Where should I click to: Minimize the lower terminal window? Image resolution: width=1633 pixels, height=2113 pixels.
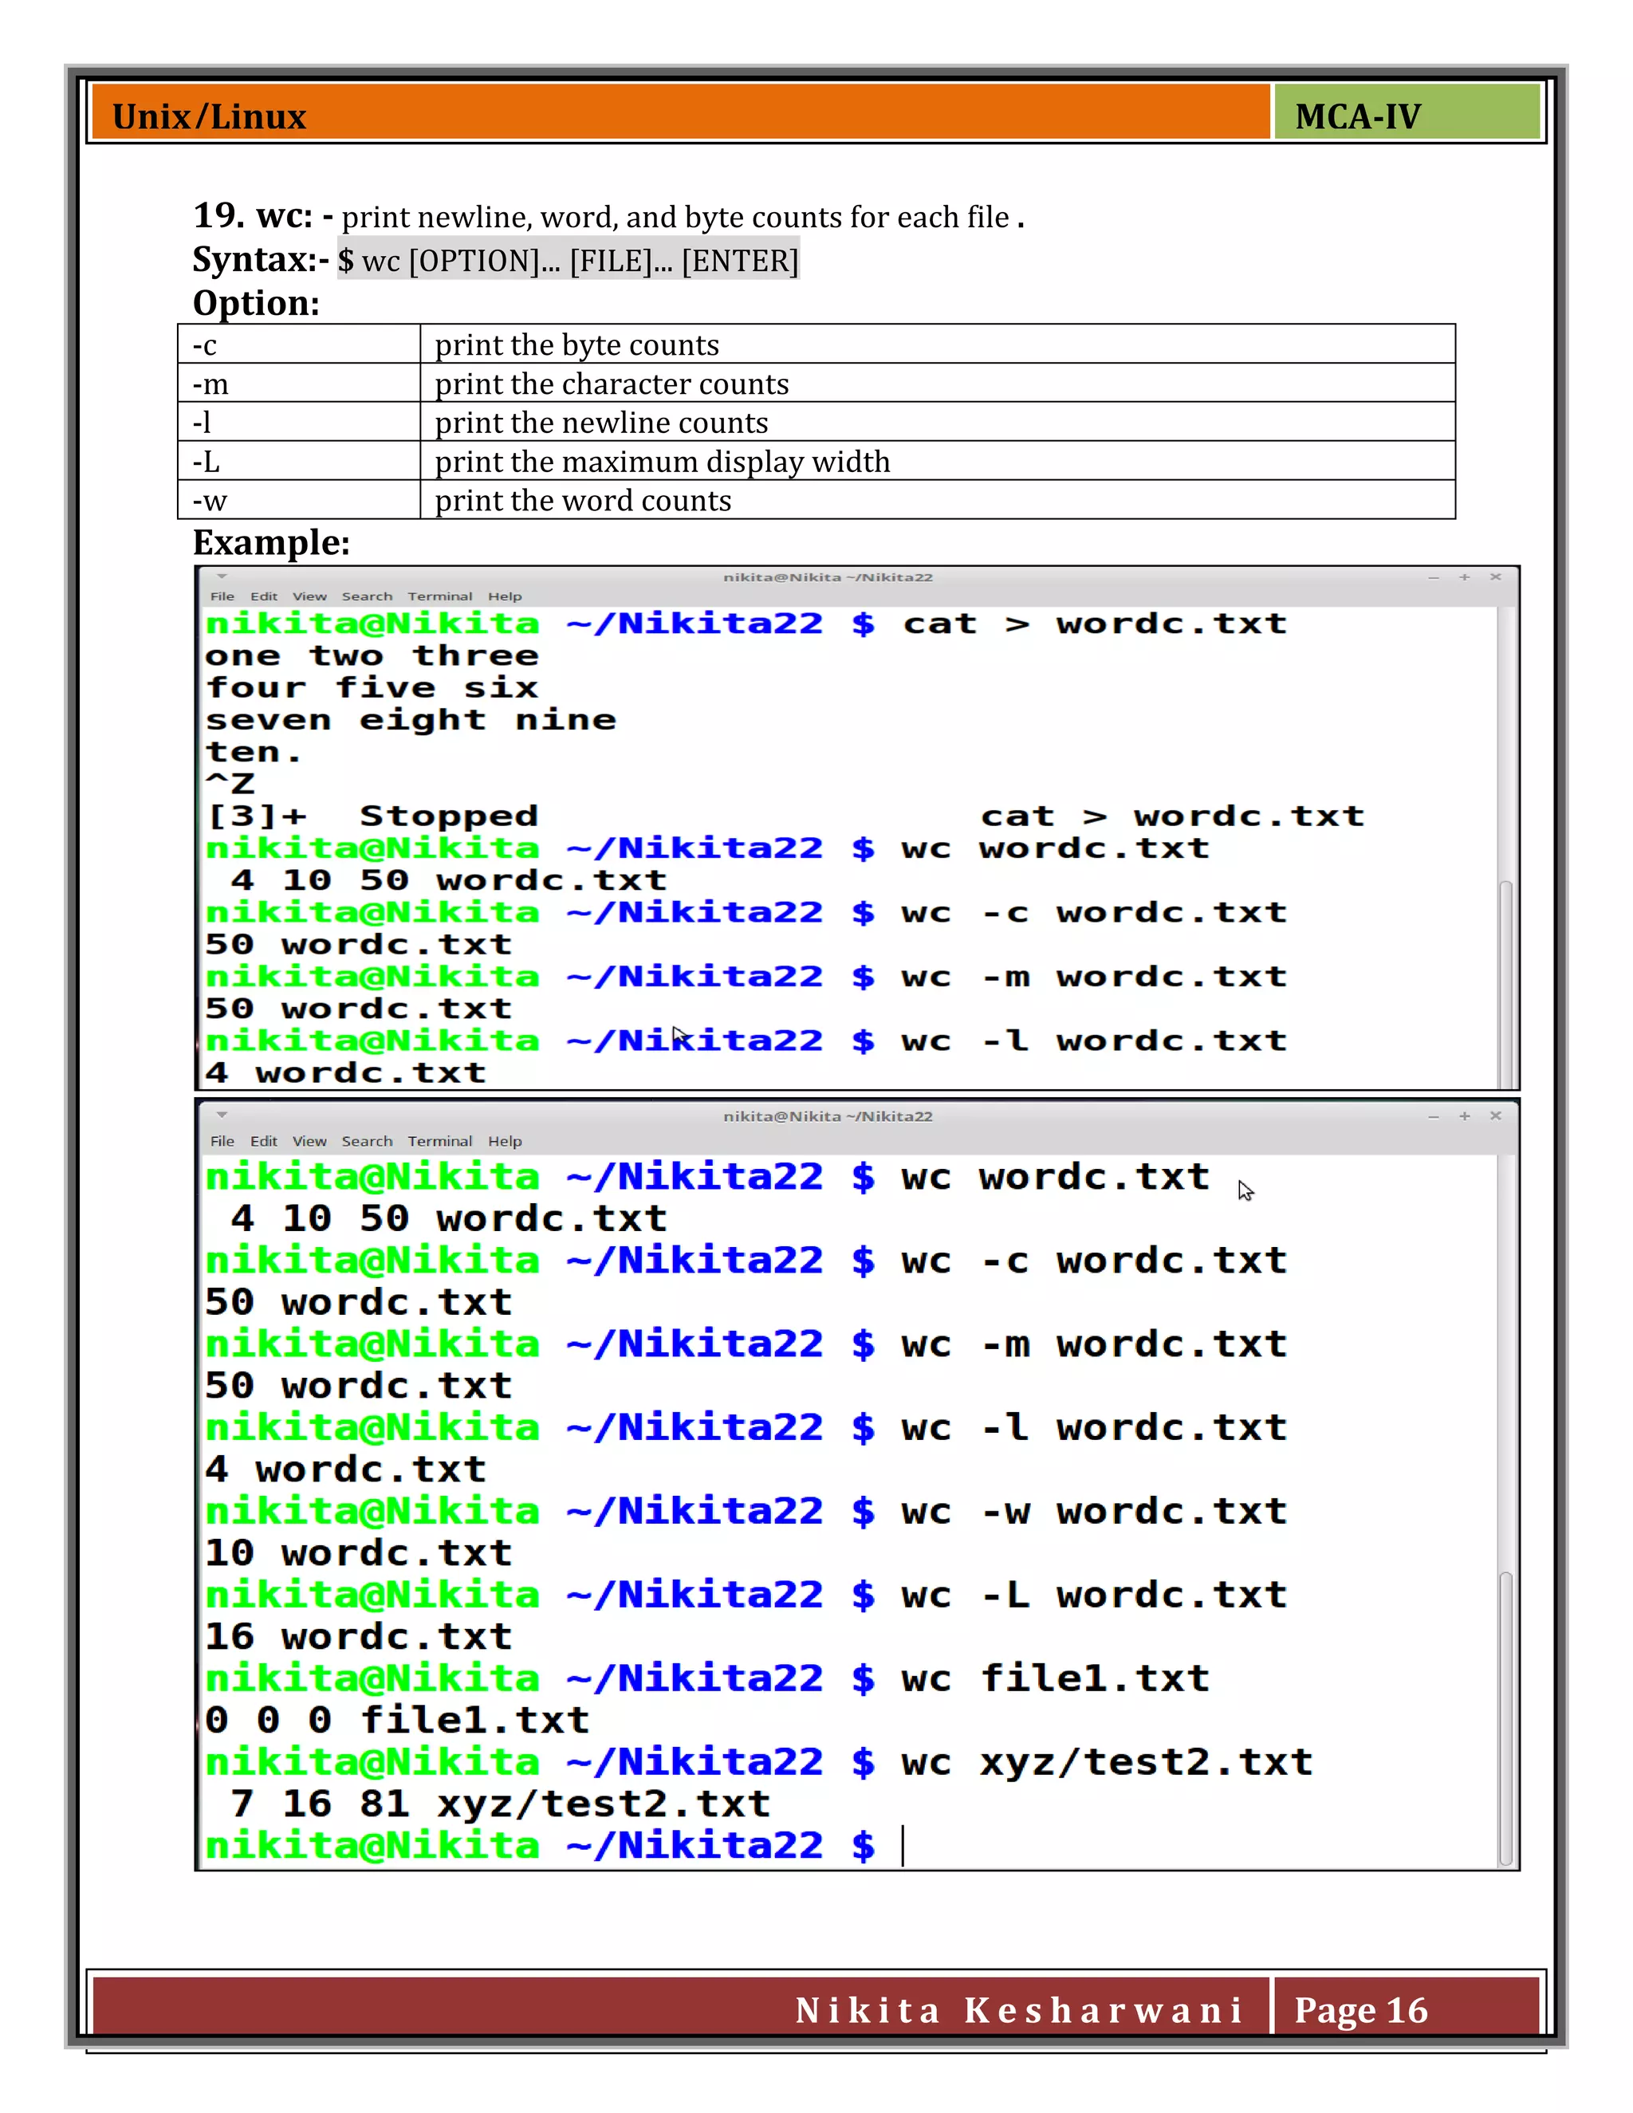[x=1434, y=1116]
